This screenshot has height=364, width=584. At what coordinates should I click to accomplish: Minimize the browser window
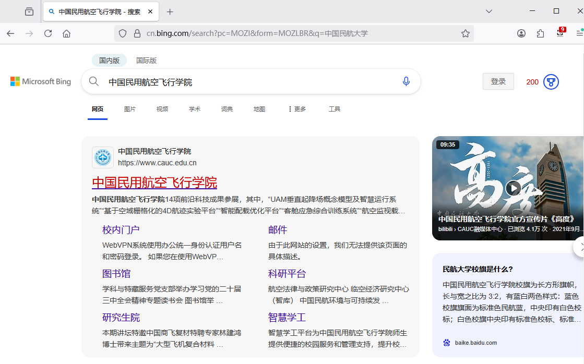(x=532, y=11)
